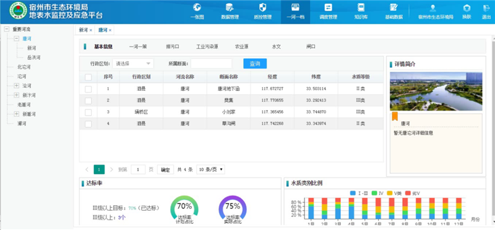Close the 唐河 tab with its x

click(x=110, y=30)
